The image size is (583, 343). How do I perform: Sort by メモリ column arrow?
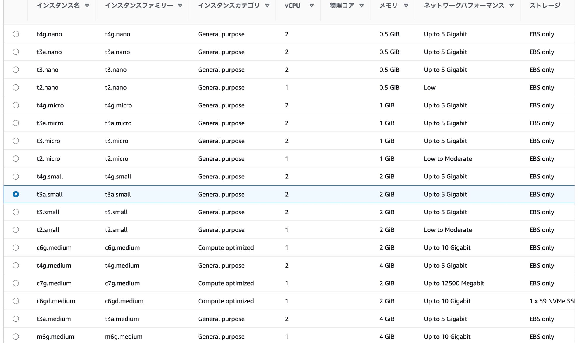point(406,6)
